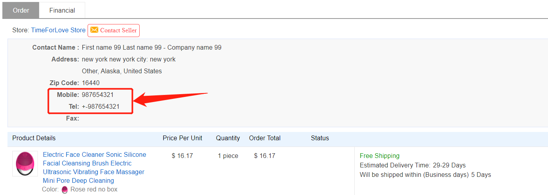Click the Tel number +-987654321

tap(101, 107)
